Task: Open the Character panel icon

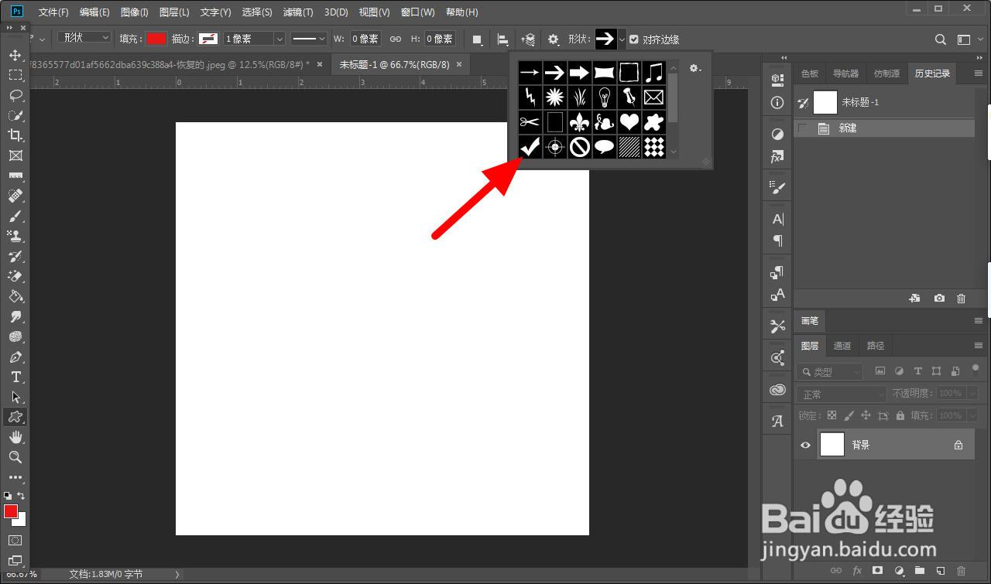Action: pos(778,219)
